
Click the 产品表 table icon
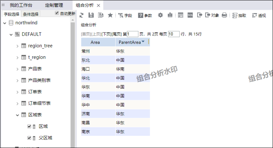point(24,69)
